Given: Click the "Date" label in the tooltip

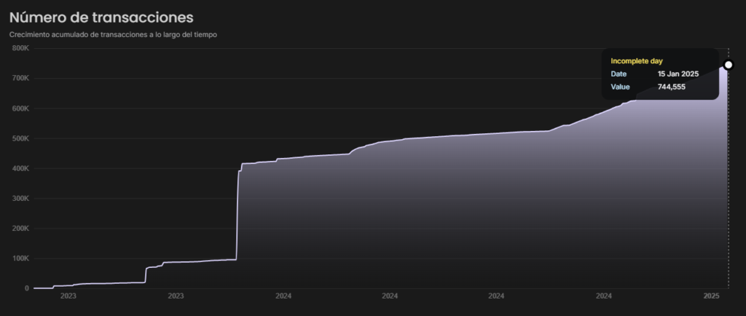Looking at the screenshot, I should tap(619, 74).
